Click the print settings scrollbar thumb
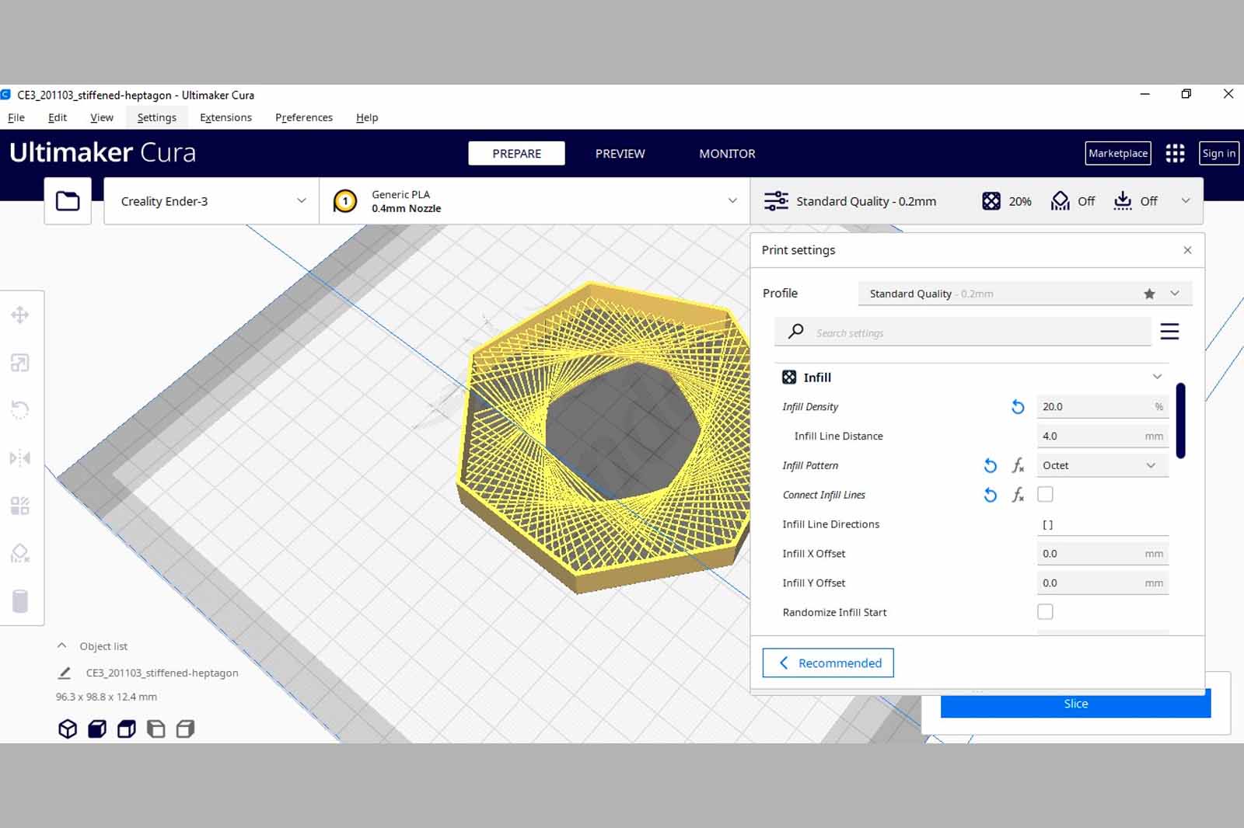 tap(1180, 420)
